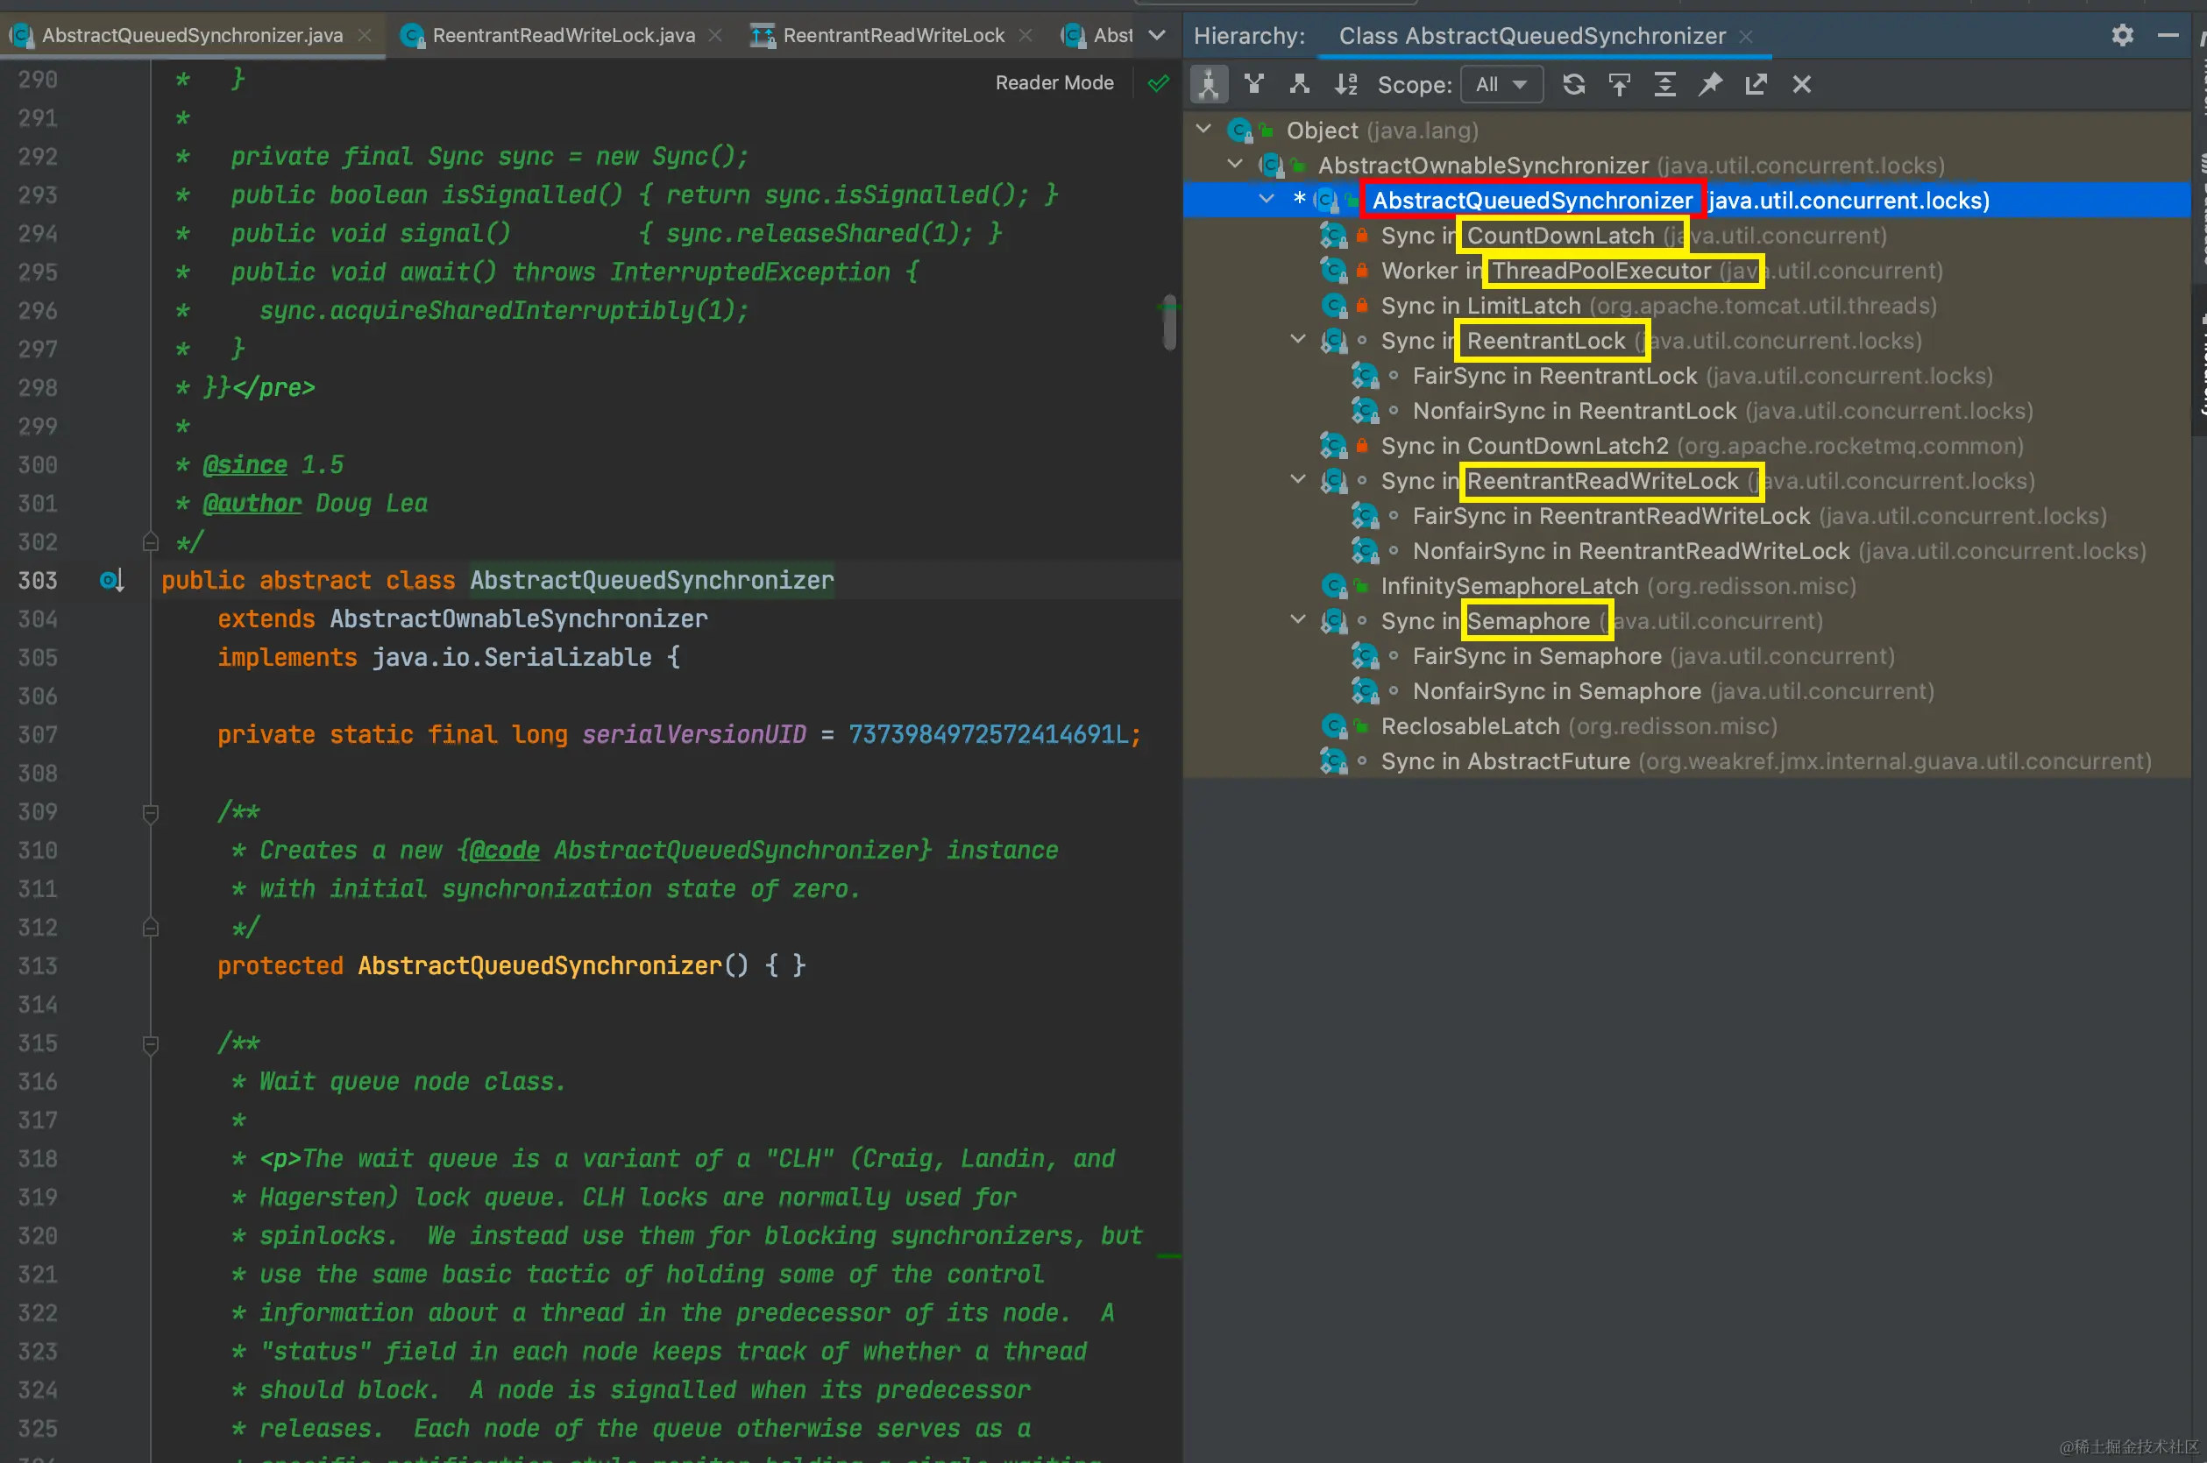This screenshot has width=2207, height=1463.
Task: Switch to ReentrantReadWriteLock.java tab
Action: [x=563, y=35]
